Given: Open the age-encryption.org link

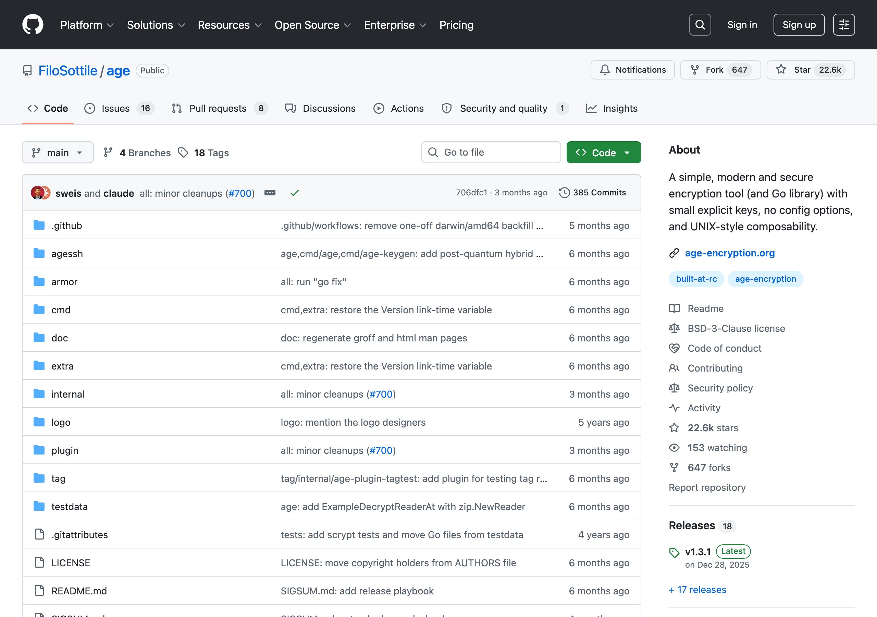Looking at the screenshot, I should pos(730,253).
